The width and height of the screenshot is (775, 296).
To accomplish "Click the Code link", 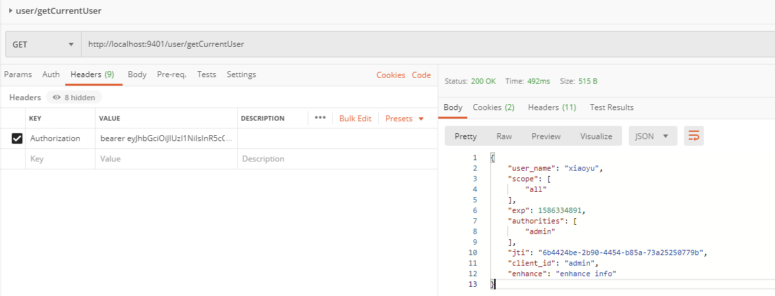I will click(421, 75).
